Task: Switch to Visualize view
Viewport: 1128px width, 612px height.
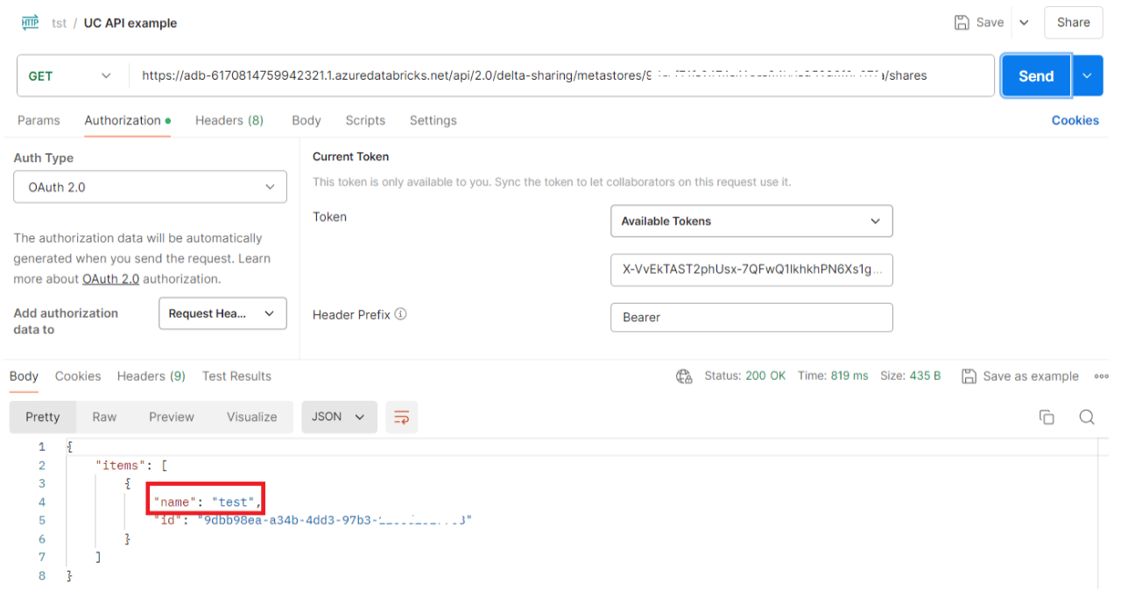Action: point(251,417)
